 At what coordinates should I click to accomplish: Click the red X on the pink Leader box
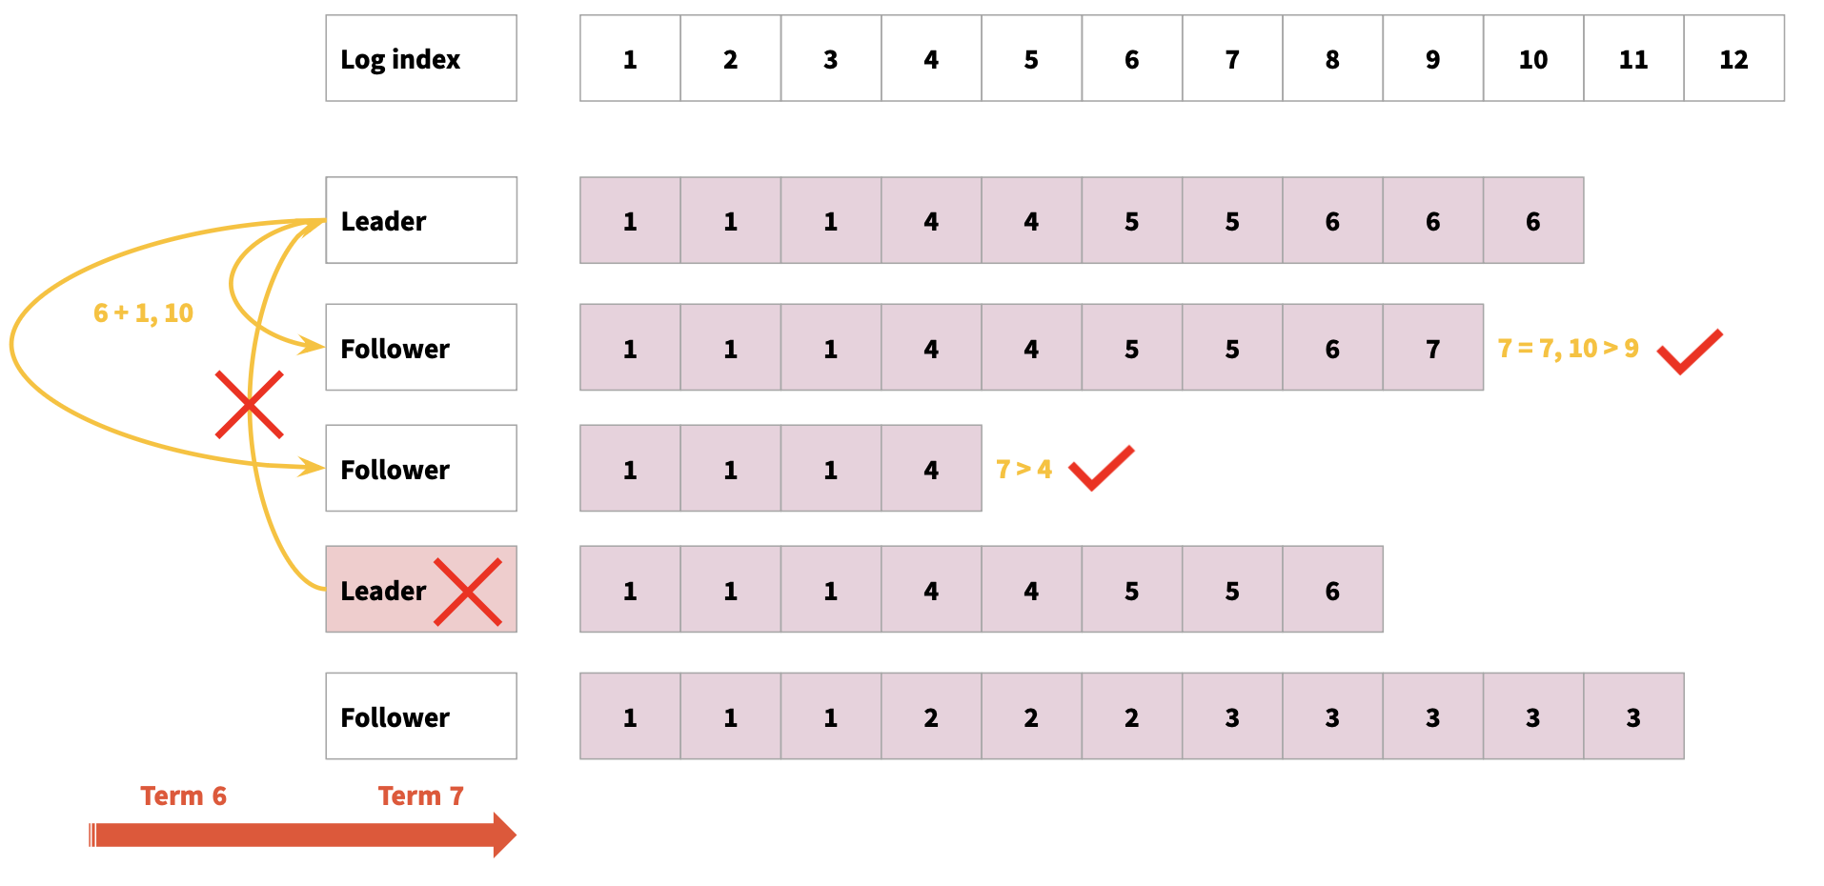point(468,592)
